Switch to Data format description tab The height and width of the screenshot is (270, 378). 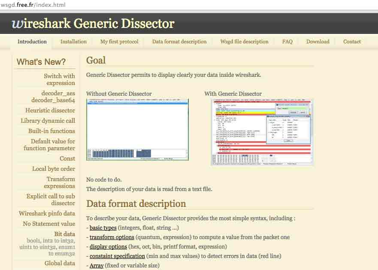pyautogui.click(x=179, y=42)
